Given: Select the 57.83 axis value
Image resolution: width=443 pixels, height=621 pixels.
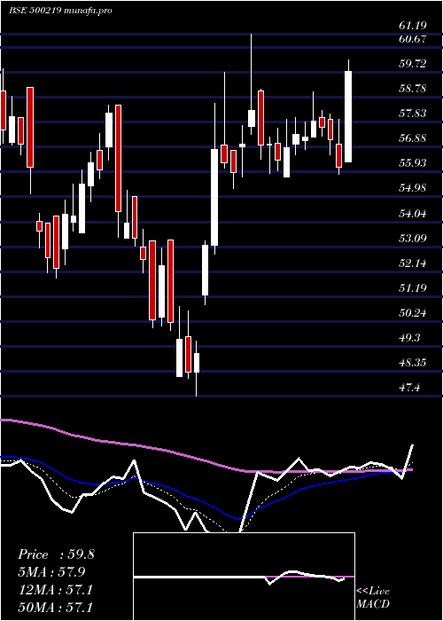Looking at the screenshot, I should click(x=412, y=114).
